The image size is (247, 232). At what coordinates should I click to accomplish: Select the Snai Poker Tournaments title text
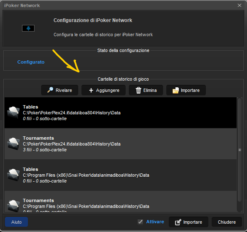coord(38,200)
